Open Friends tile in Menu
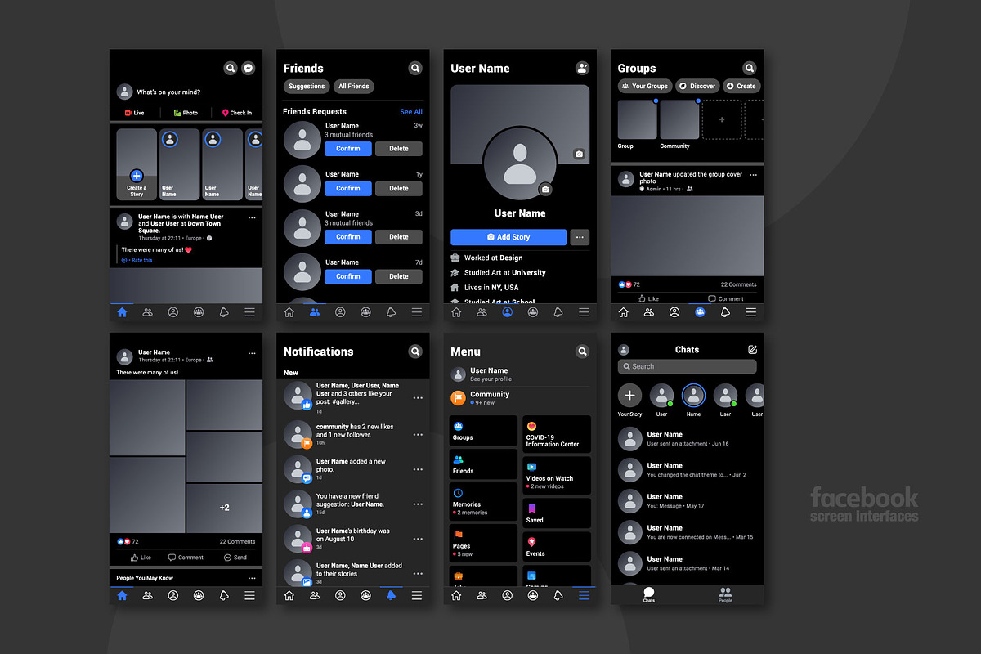The width and height of the screenshot is (981, 654). tap(483, 464)
